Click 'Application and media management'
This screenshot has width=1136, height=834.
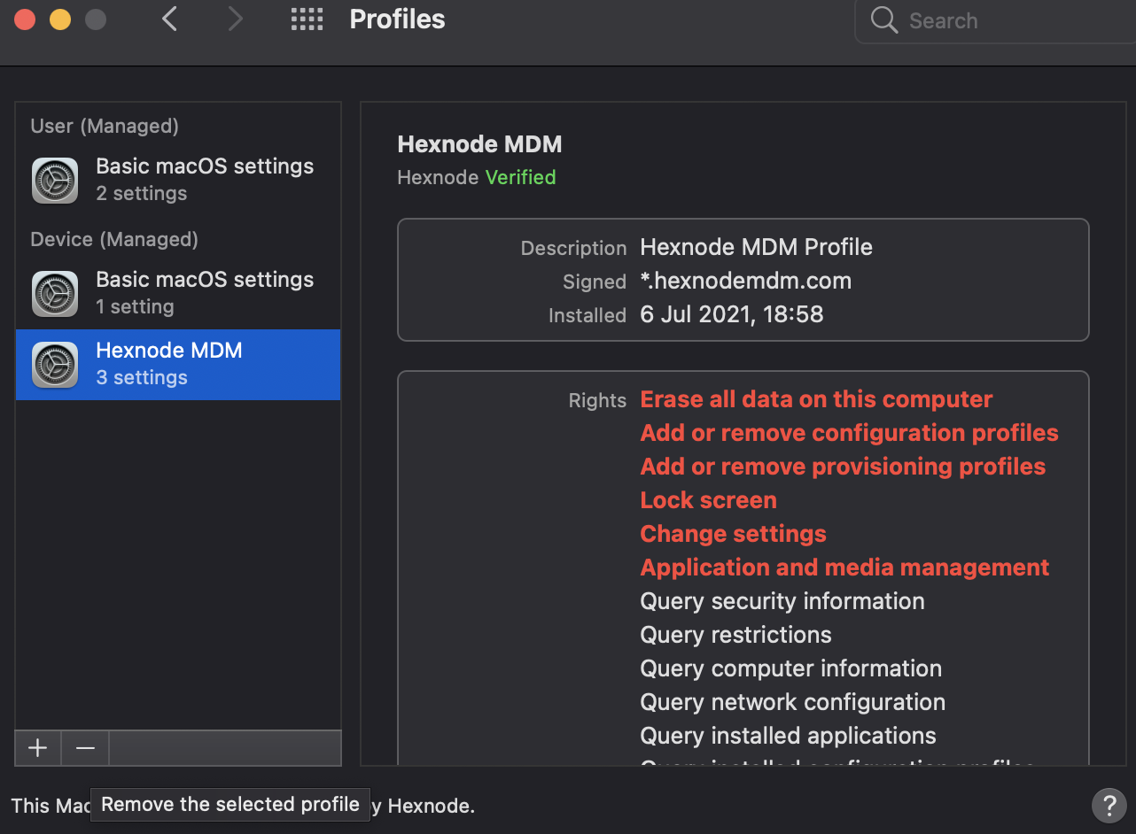[x=844, y=568]
